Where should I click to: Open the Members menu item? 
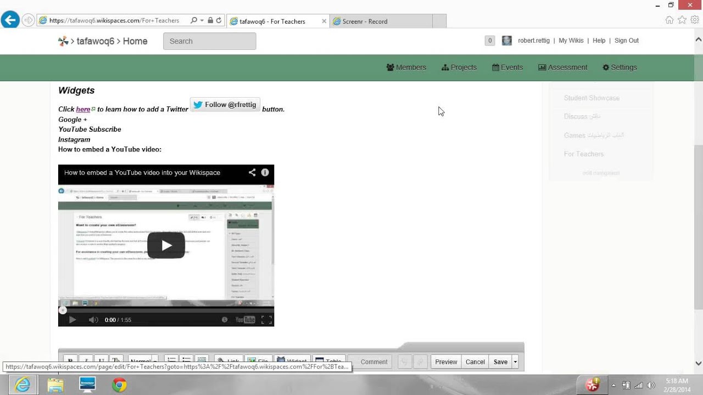pos(406,67)
